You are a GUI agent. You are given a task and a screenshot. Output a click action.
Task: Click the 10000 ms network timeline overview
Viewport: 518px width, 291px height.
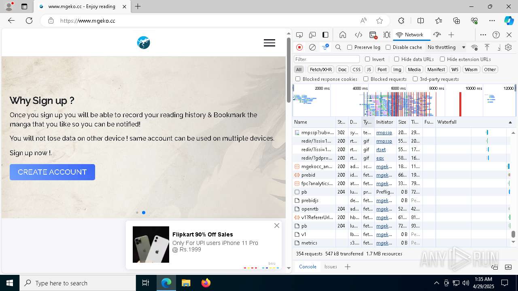pyautogui.click(x=473, y=88)
